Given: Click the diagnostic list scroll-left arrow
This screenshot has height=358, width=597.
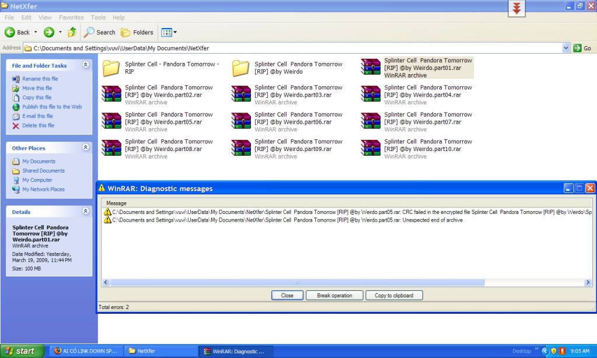Looking at the screenshot, I should 106,282.
